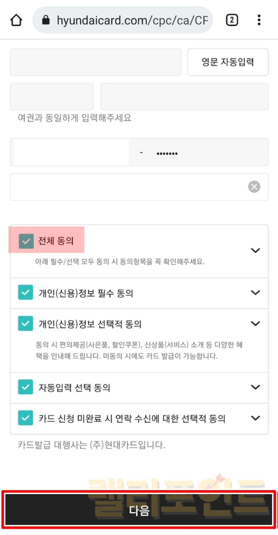
Task: Expand 자동입력 선택 동의 details chevron
Action: [x=255, y=387]
